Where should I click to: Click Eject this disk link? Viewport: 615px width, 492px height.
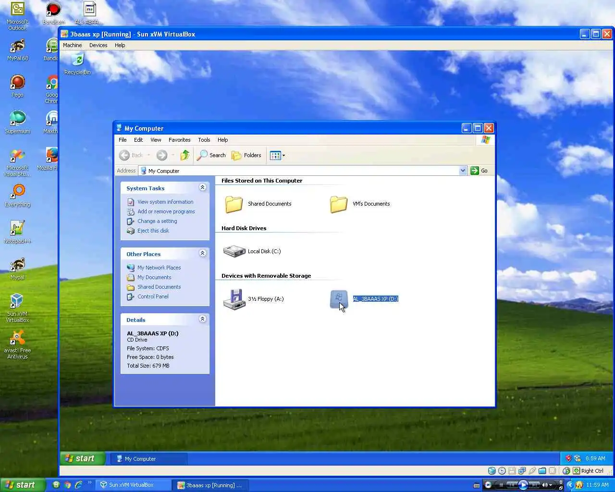tap(153, 231)
